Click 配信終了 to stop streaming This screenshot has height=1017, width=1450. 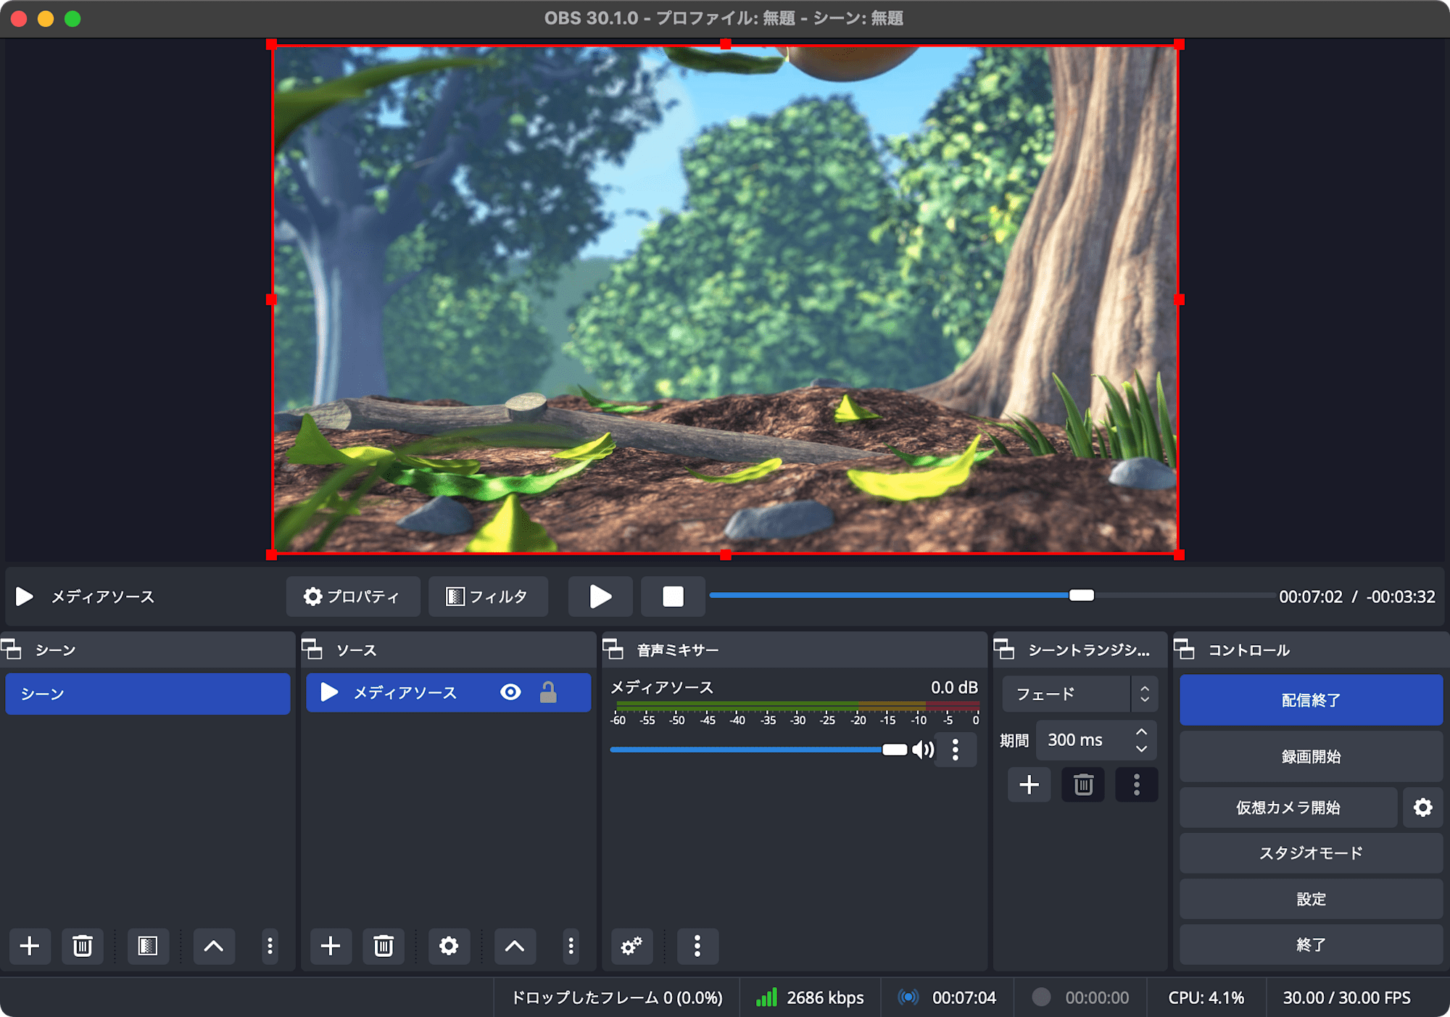pos(1311,700)
